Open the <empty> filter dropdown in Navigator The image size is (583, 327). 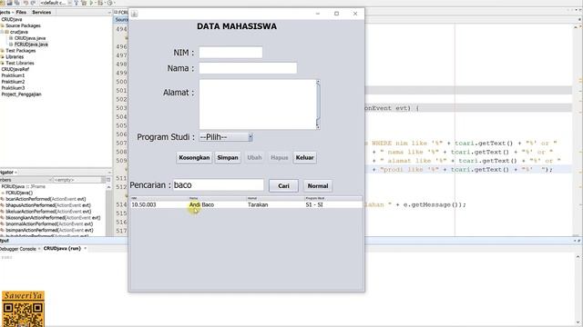(79, 180)
